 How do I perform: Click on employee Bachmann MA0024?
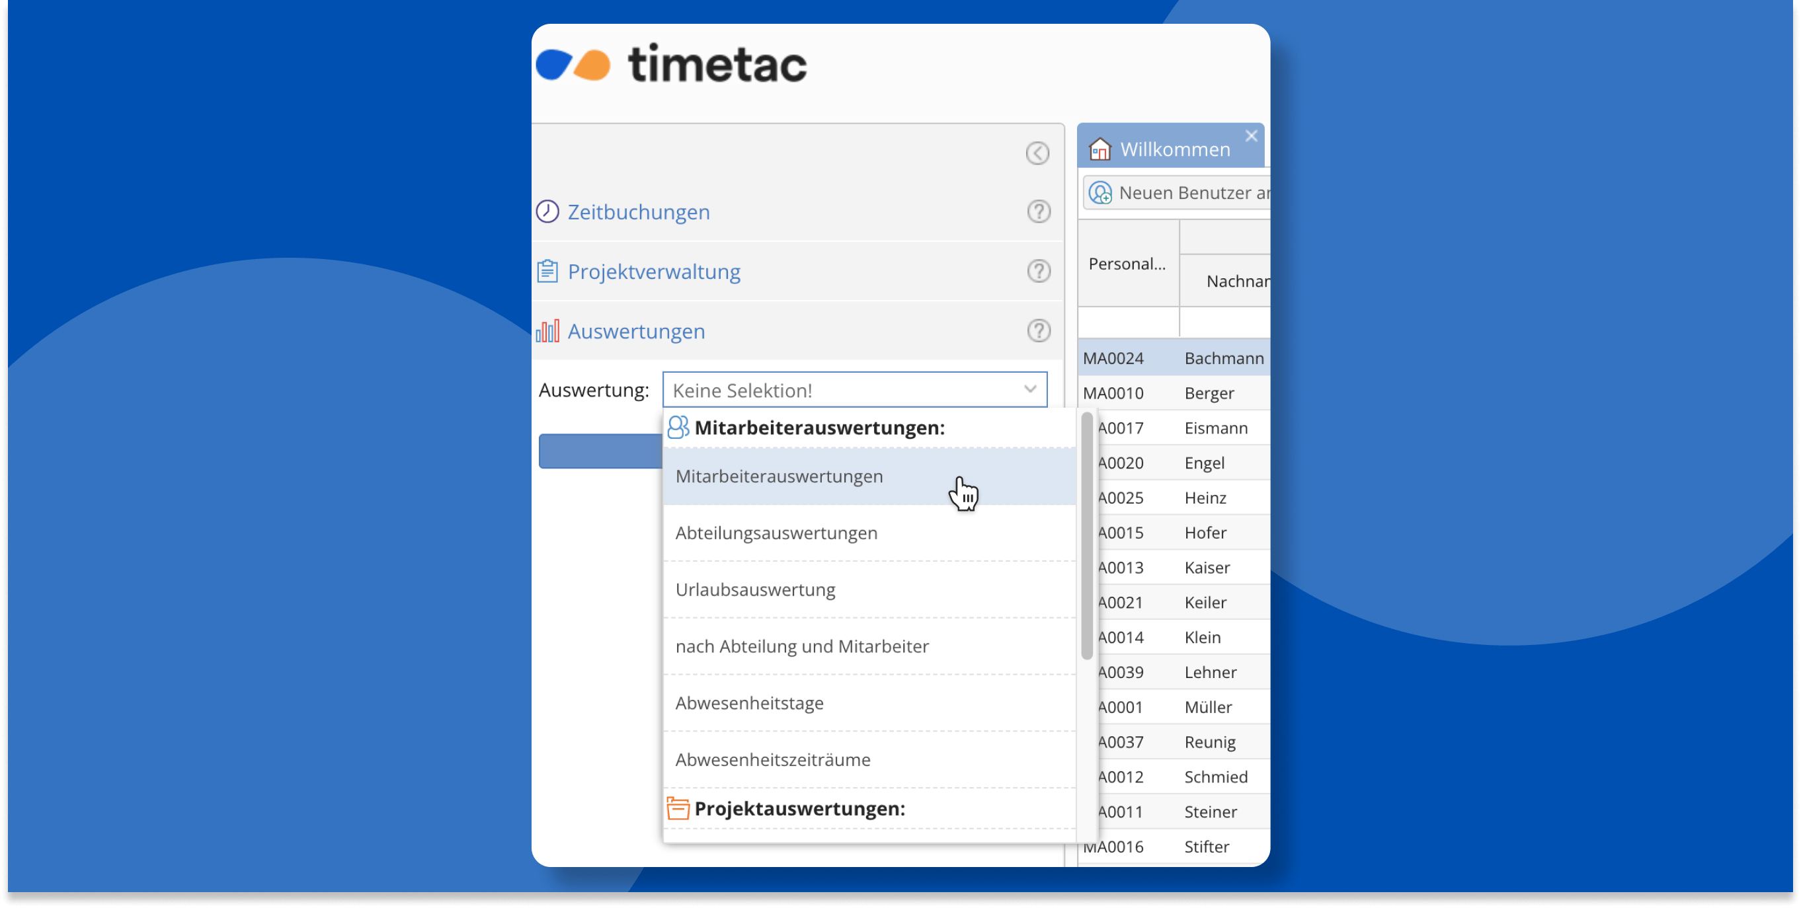[1174, 358]
